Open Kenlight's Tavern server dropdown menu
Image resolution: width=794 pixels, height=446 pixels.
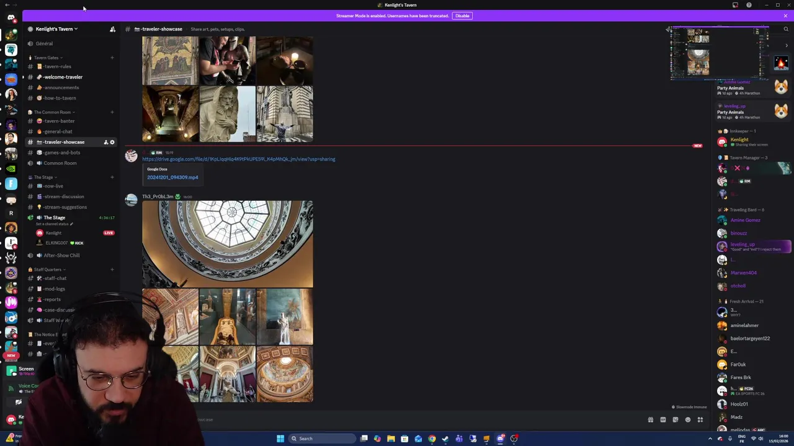pyautogui.click(x=56, y=29)
